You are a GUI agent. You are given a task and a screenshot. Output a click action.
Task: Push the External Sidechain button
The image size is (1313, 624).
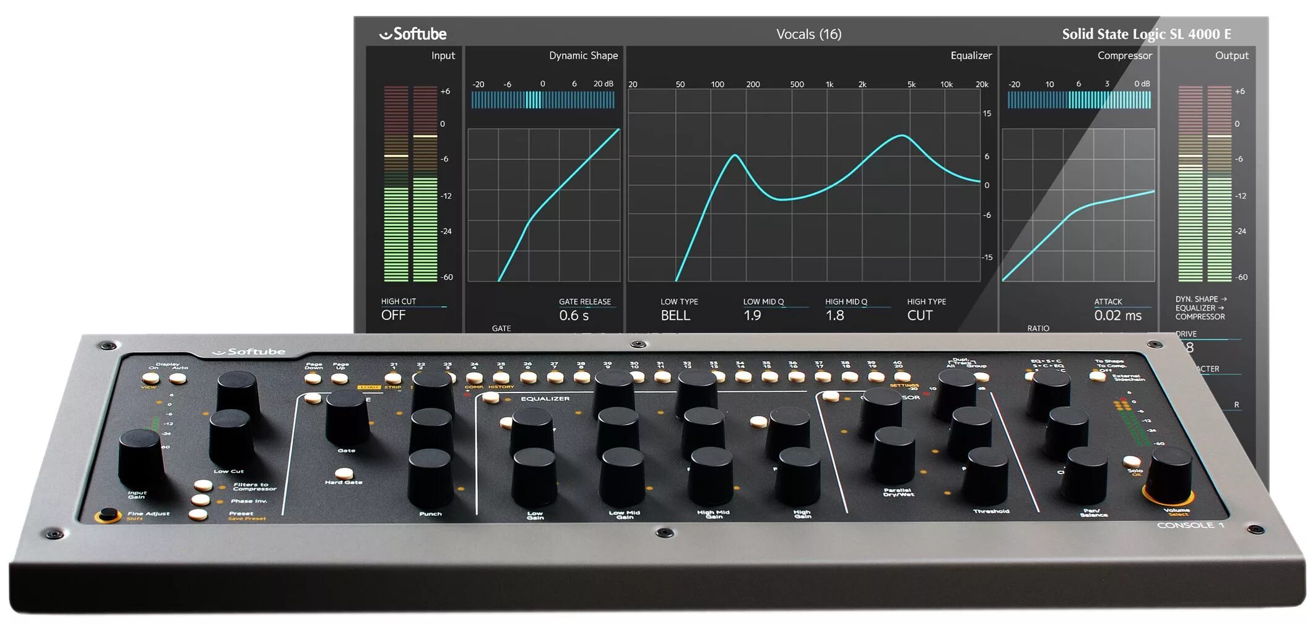pos(1098,376)
